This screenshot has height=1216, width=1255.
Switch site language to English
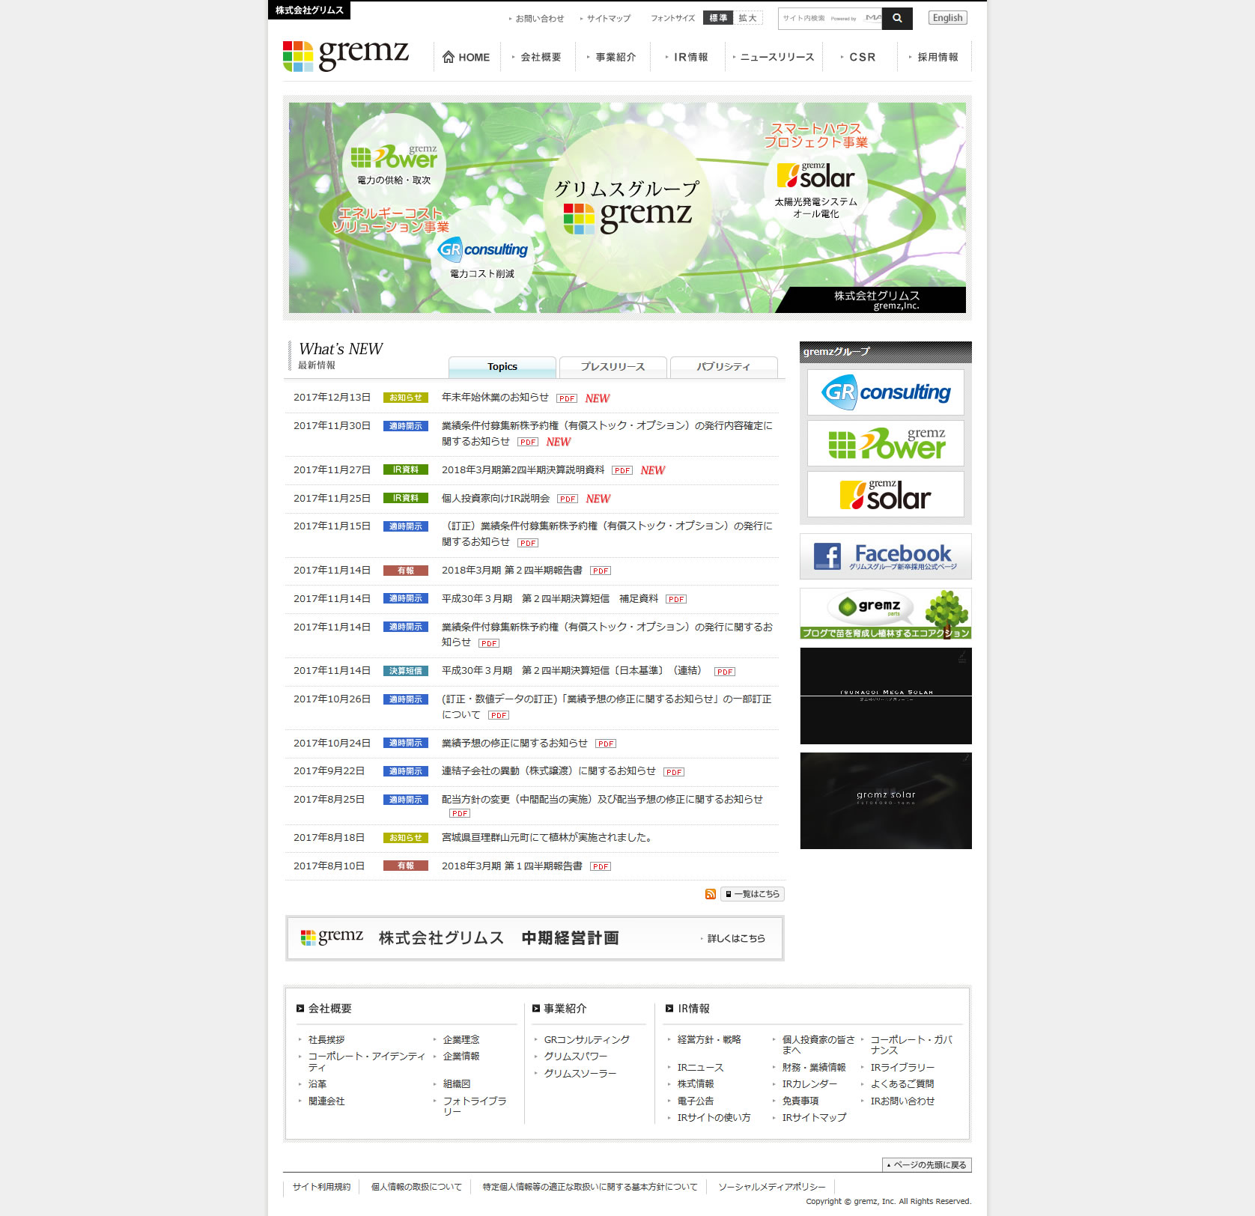(x=947, y=18)
